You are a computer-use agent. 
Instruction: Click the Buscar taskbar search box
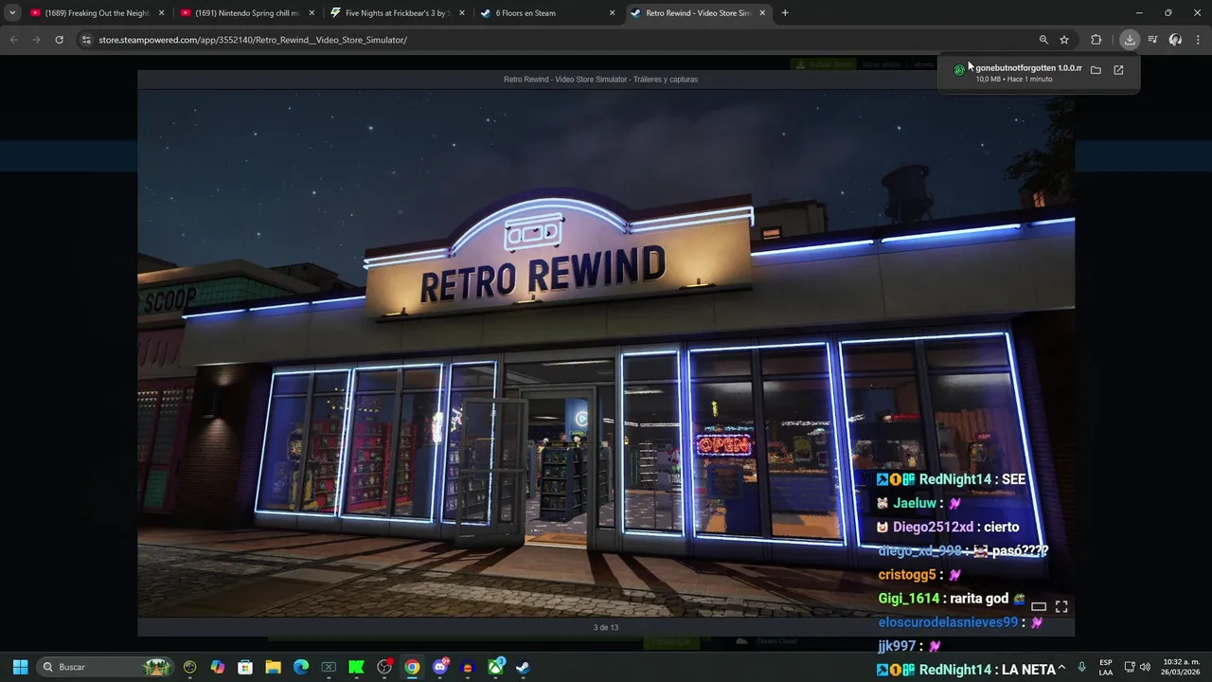[x=106, y=667]
